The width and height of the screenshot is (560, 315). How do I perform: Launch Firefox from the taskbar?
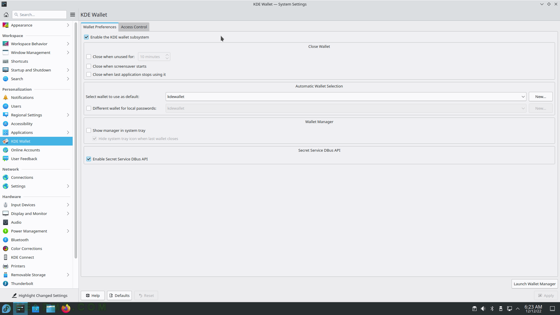pyautogui.click(x=66, y=308)
